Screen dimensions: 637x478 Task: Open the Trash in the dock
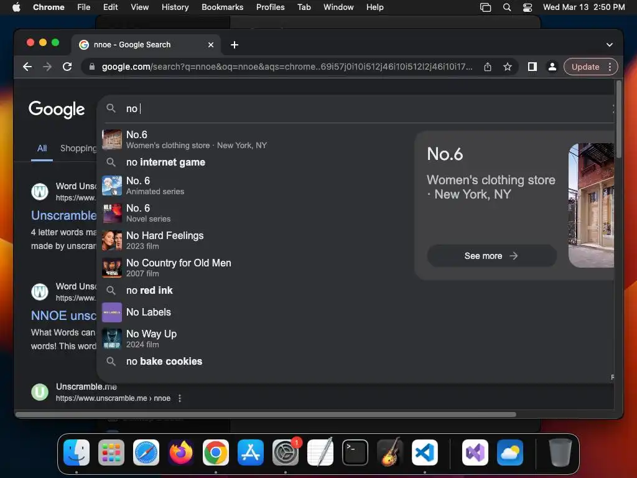560,452
